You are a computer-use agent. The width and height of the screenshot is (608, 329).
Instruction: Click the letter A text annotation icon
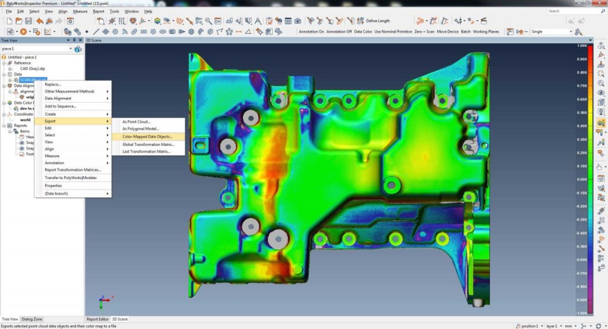click(x=258, y=21)
